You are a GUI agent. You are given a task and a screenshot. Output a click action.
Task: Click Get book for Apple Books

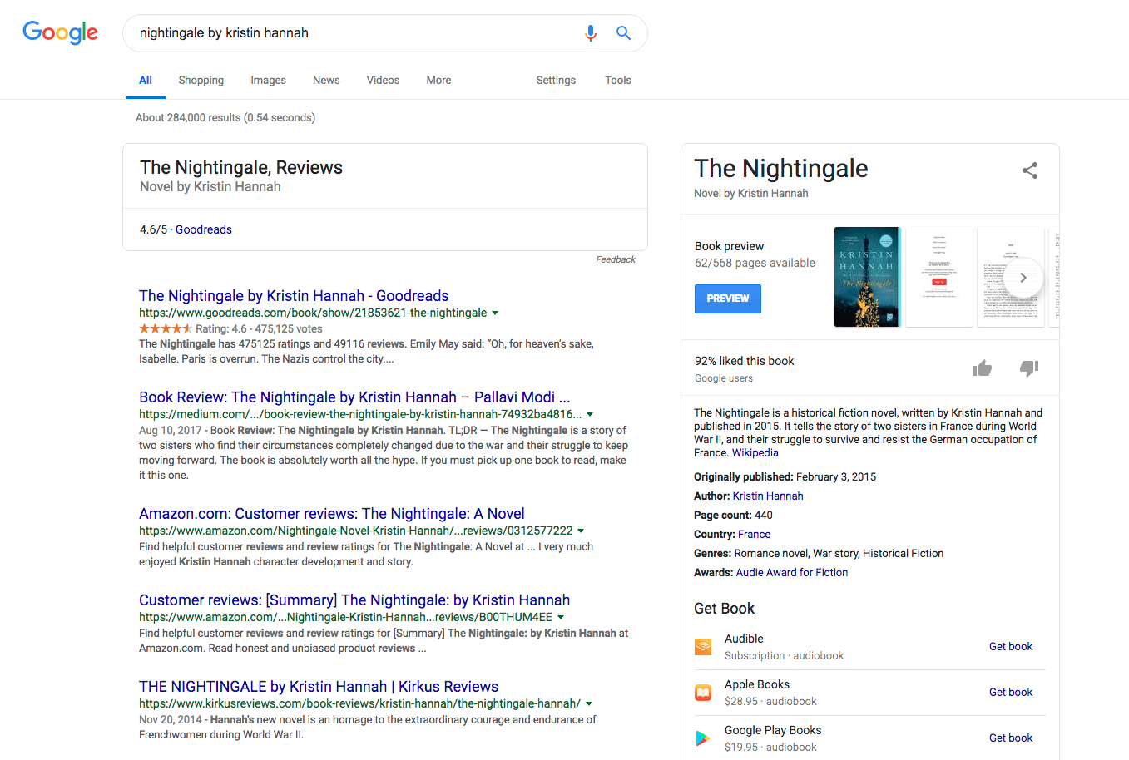(x=1011, y=693)
